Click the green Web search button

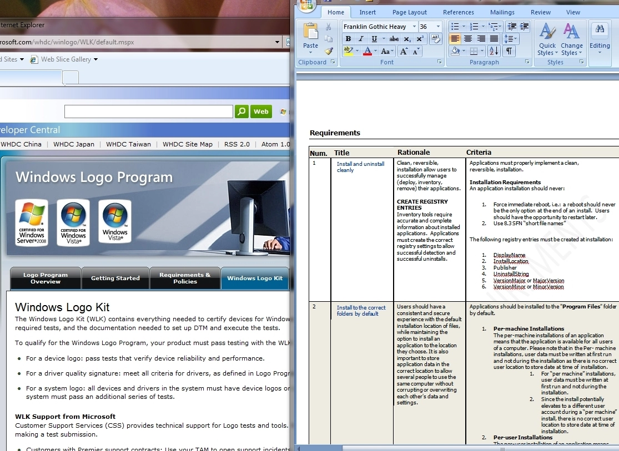261,112
